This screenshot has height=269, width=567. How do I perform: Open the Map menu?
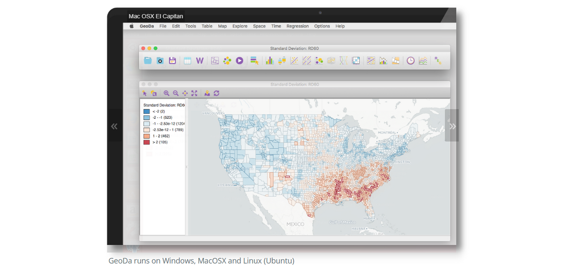click(222, 26)
